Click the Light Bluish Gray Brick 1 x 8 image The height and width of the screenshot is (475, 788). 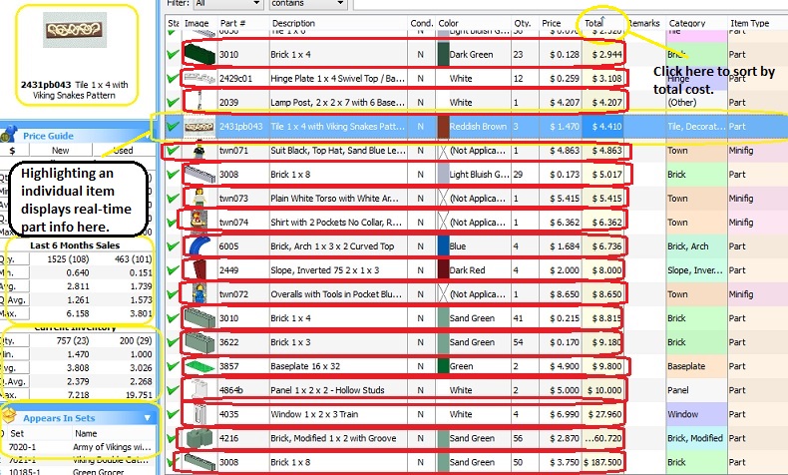click(x=199, y=175)
